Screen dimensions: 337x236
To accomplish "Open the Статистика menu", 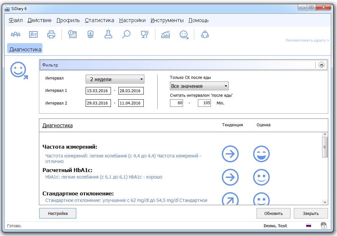I will point(99,20).
